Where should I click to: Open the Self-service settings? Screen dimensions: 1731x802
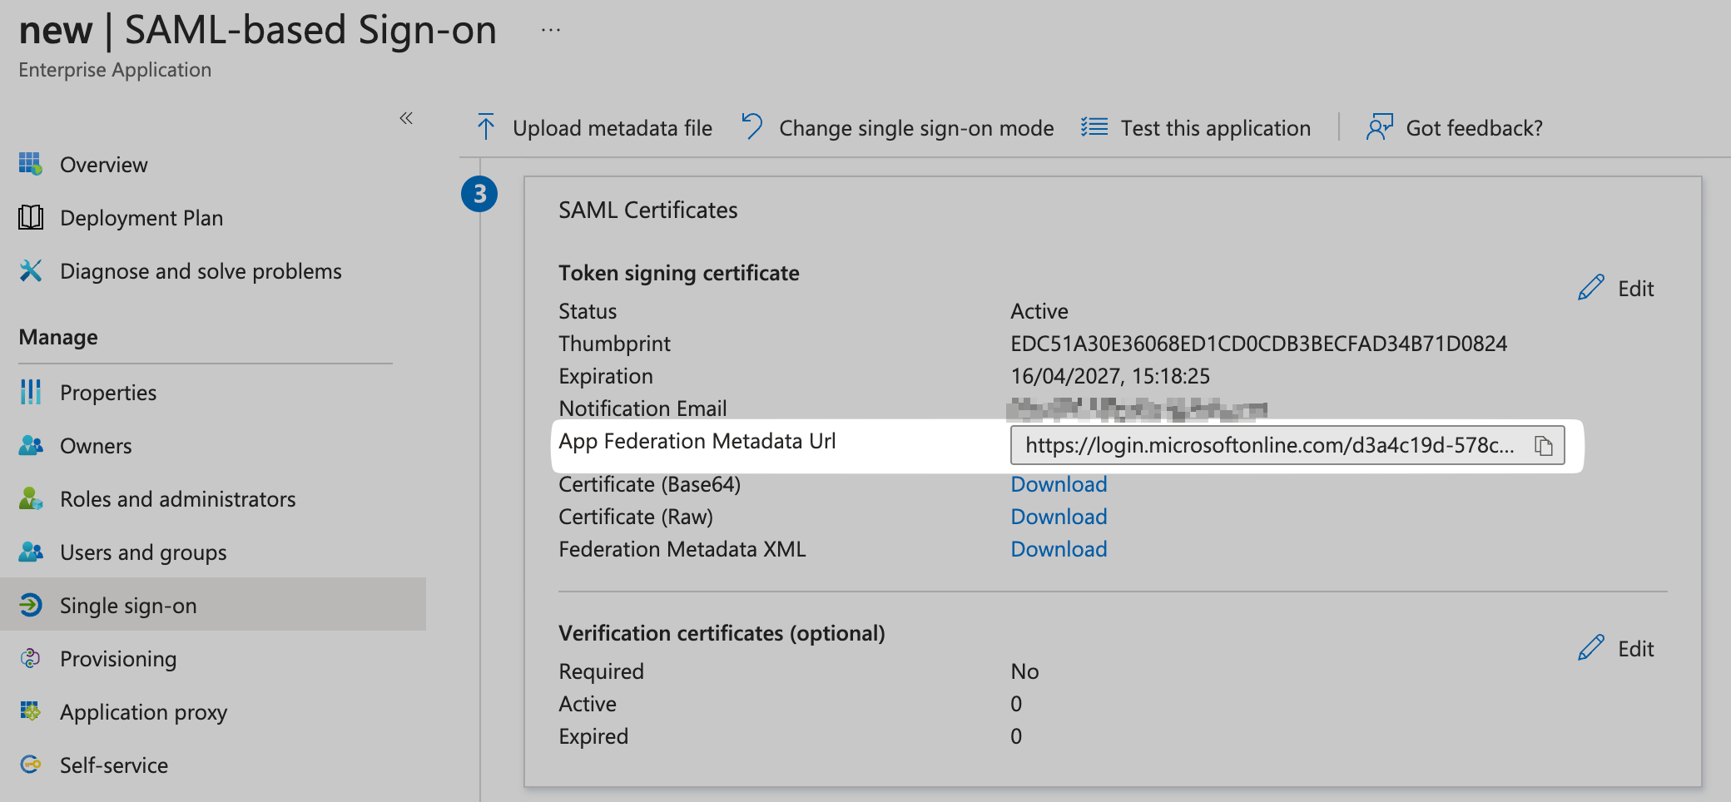tap(113, 765)
